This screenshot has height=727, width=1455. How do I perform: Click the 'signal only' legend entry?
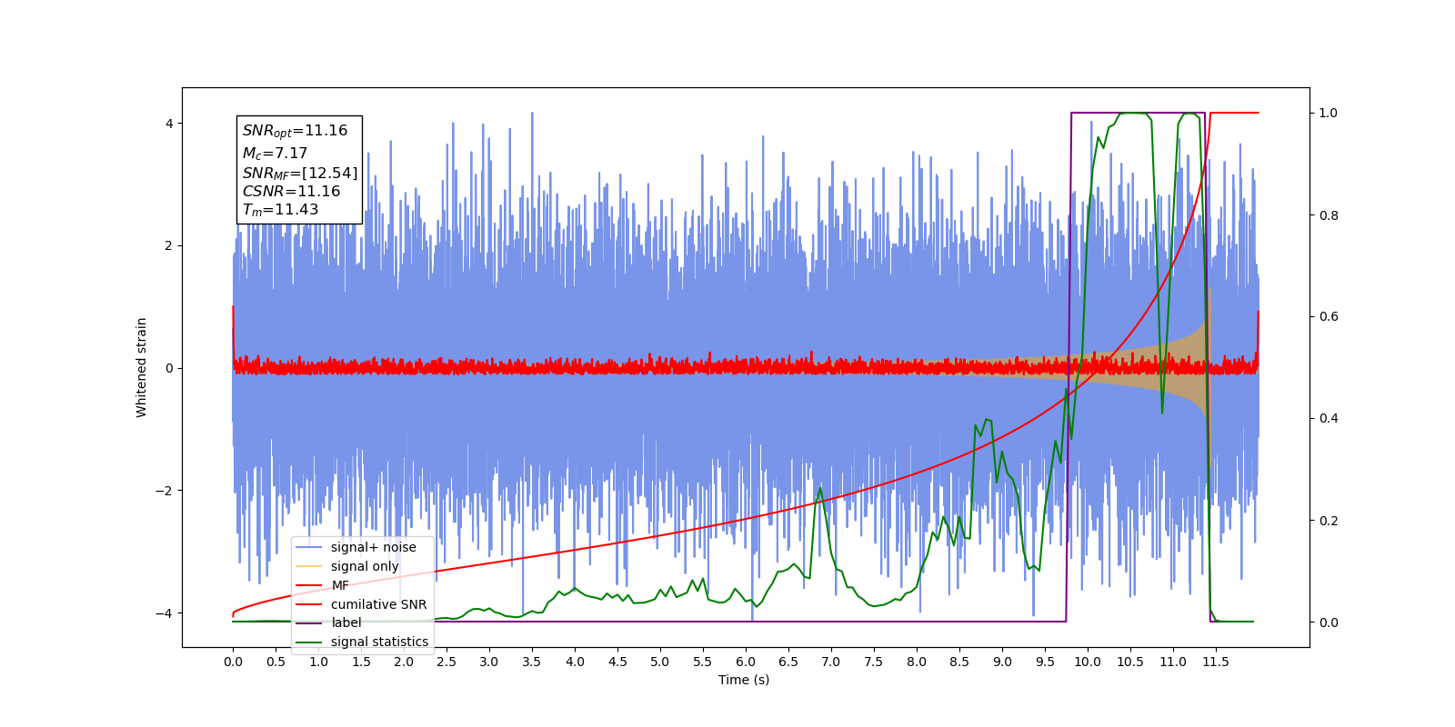tap(348, 566)
